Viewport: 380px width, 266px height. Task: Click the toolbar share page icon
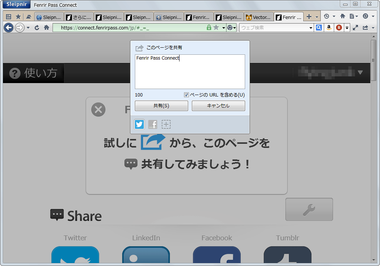365,28
